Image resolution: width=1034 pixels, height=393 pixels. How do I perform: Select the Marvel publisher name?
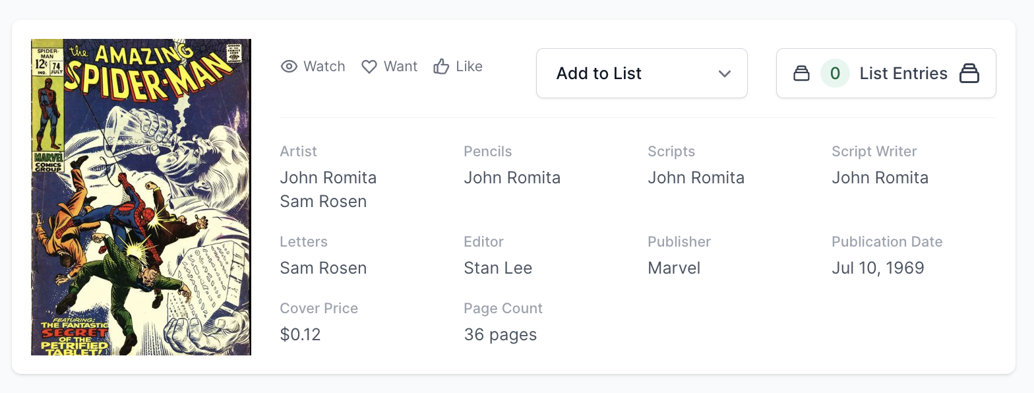pyautogui.click(x=674, y=268)
